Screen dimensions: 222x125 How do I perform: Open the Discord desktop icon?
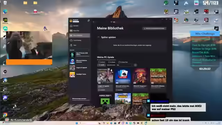point(5,98)
